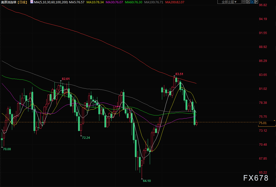Click the 91.55 price axis label

(263, 33)
